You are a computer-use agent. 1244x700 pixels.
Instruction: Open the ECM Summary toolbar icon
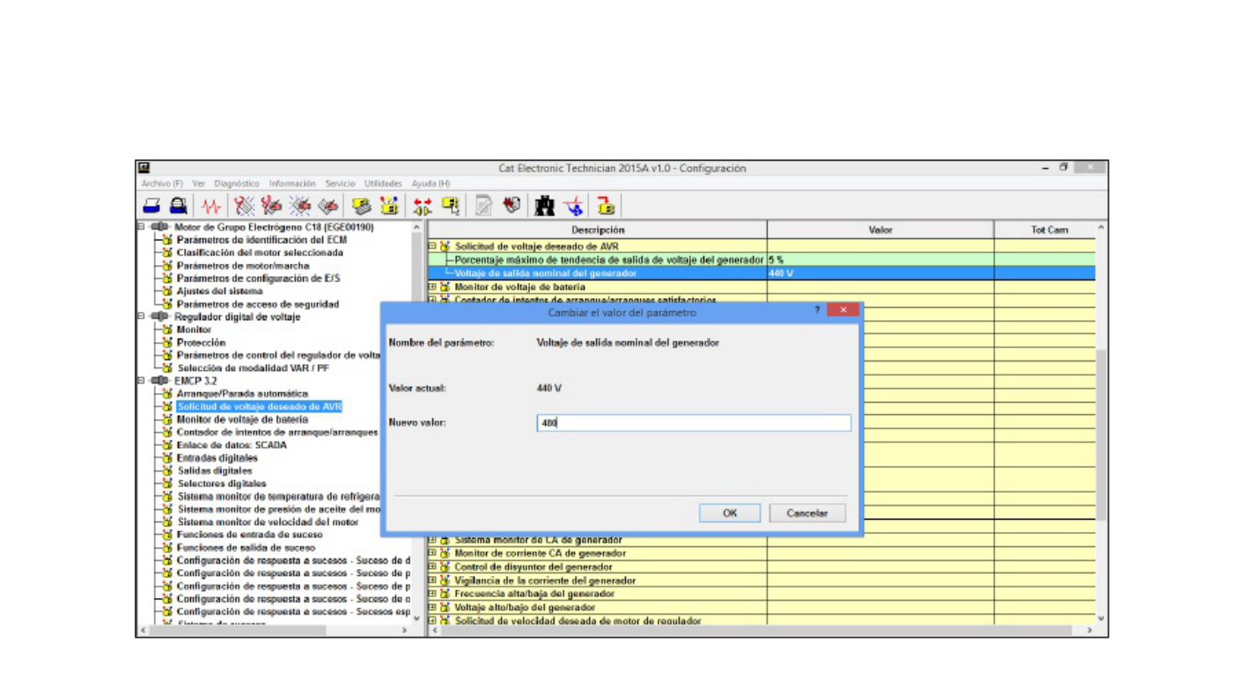click(x=361, y=206)
